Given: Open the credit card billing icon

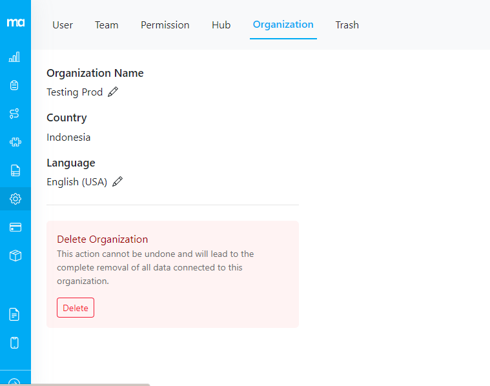Looking at the screenshot, I should [x=15, y=227].
